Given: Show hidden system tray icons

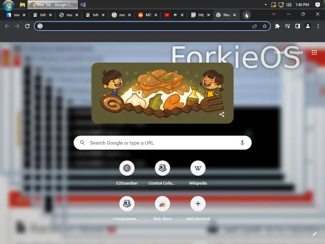Looking at the screenshot, I should point(266,4).
